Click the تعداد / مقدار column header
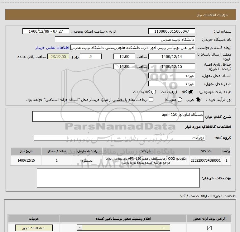 coord(57,151)
